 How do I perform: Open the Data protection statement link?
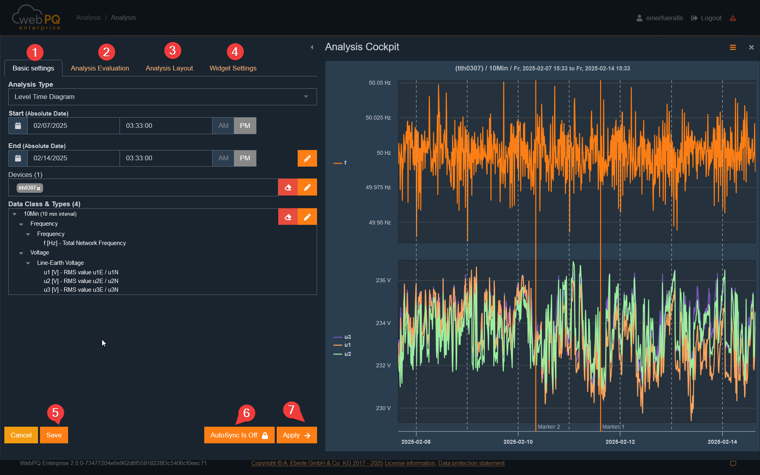click(471, 463)
